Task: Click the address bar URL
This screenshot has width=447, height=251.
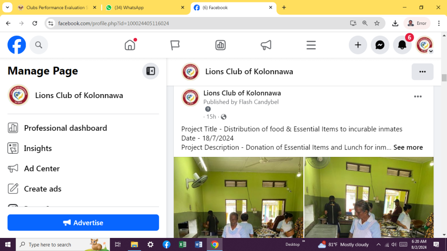Action: tap(113, 24)
